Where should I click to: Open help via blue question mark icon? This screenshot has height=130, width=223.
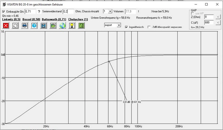34,26
